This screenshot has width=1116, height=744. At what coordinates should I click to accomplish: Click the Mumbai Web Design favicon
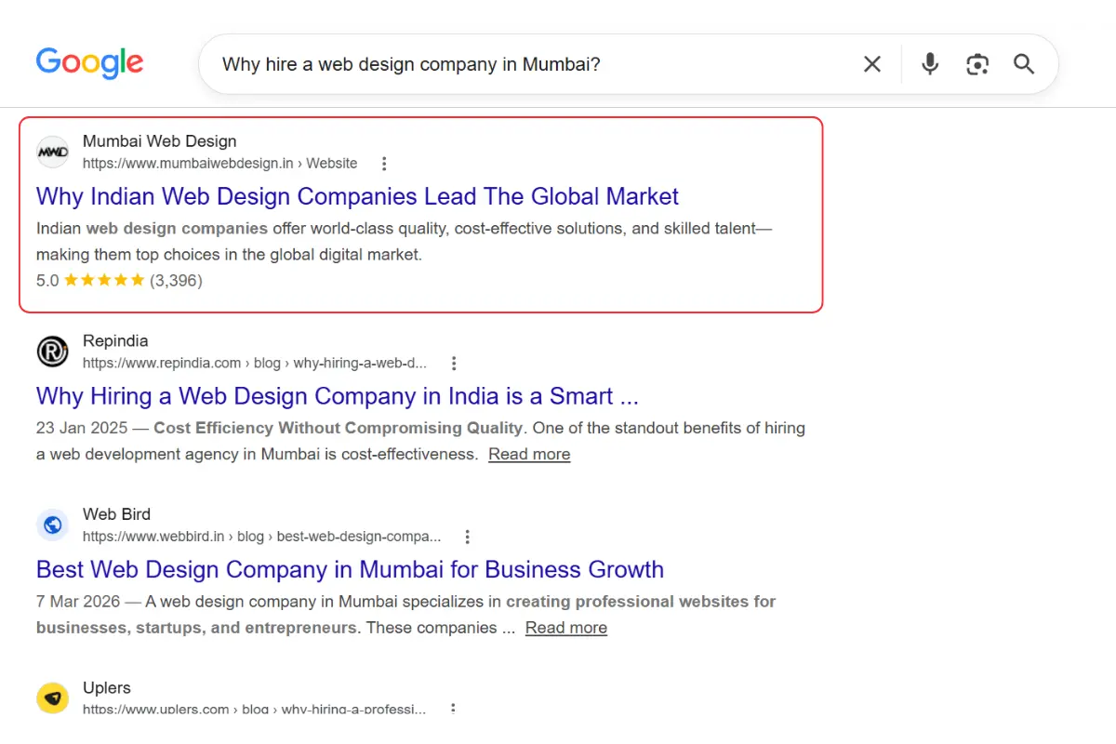[x=53, y=152]
